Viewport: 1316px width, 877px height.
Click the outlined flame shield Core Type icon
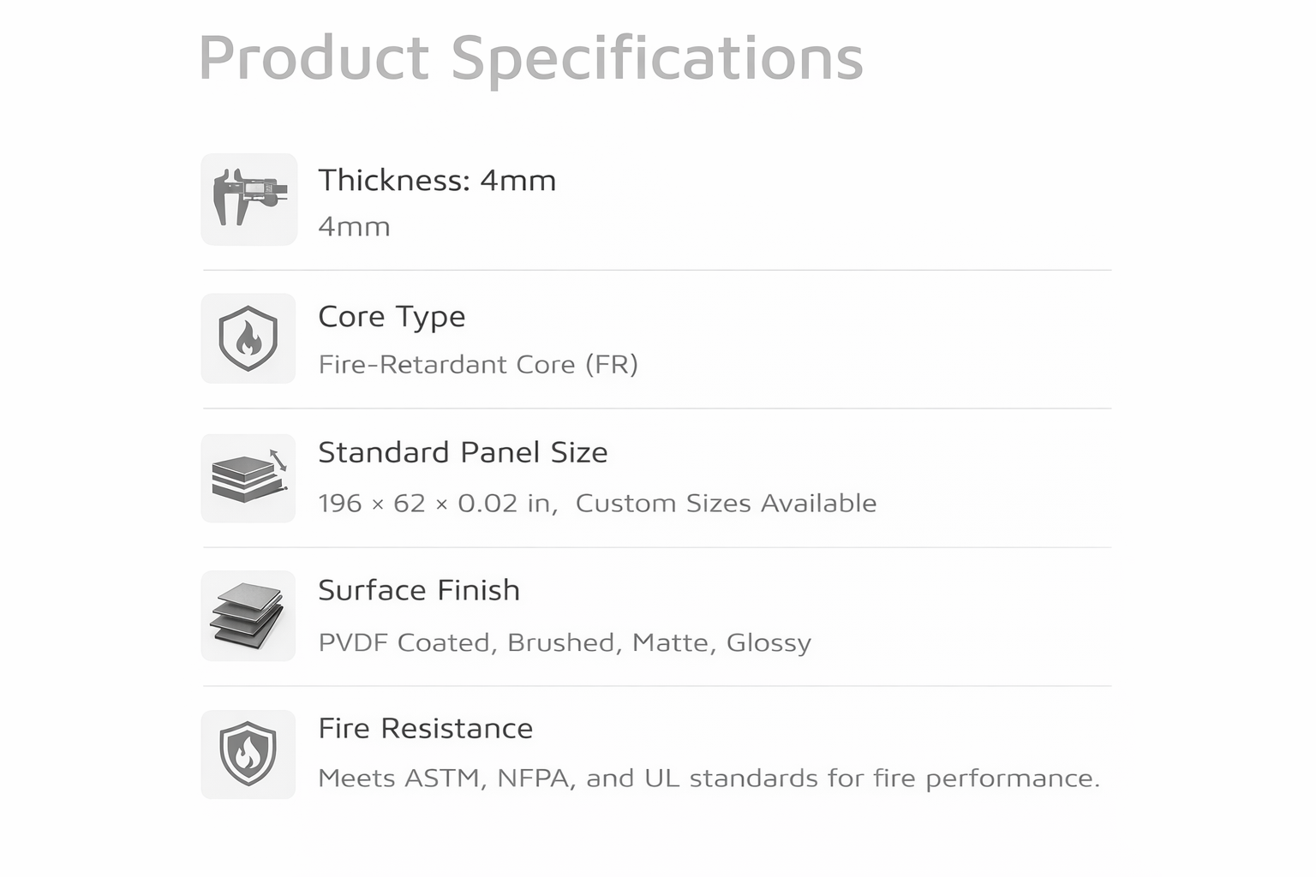pyautogui.click(x=248, y=338)
